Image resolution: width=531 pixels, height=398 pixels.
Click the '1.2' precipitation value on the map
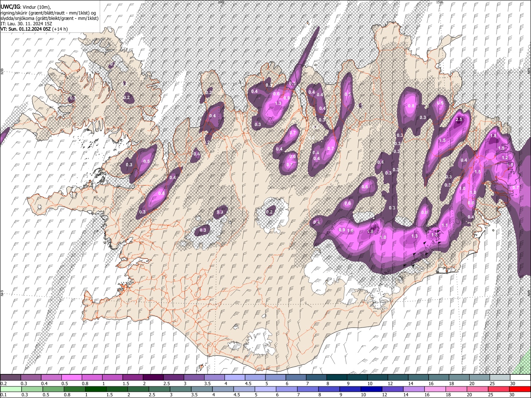(505, 158)
